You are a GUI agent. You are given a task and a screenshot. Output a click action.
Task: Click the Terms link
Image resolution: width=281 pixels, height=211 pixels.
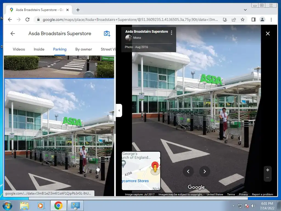tap(231, 194)
